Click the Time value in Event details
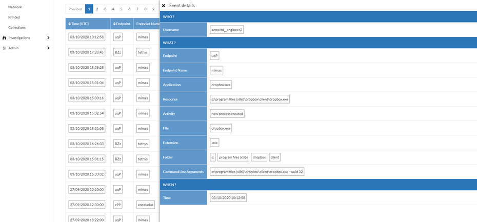Screen dimensions: 477x222 pos(228,198)
